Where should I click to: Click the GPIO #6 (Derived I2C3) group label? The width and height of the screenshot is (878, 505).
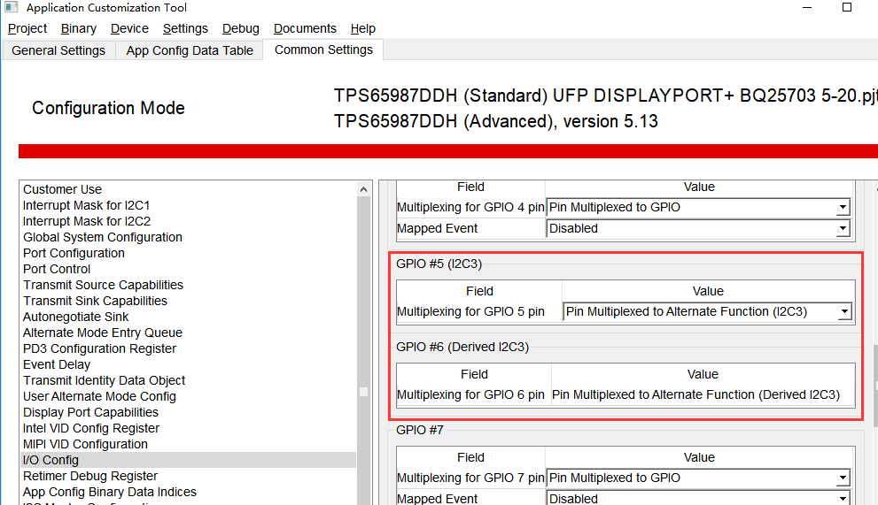point(462,348)
